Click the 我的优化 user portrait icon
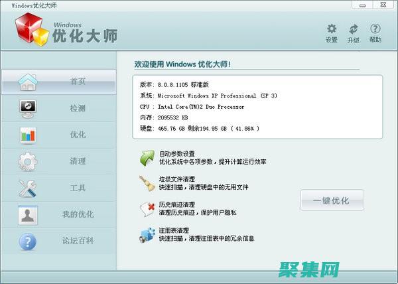Screen dimensions: 398x284 [28, 215]
